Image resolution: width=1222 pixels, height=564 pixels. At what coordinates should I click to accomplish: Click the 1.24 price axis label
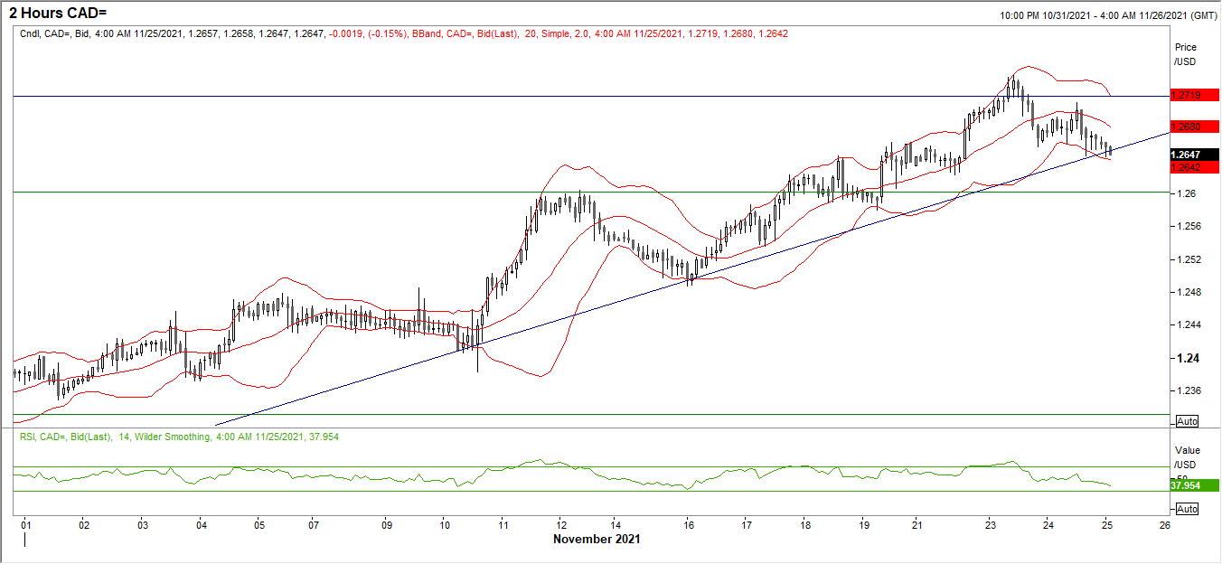coord(1182,358)
